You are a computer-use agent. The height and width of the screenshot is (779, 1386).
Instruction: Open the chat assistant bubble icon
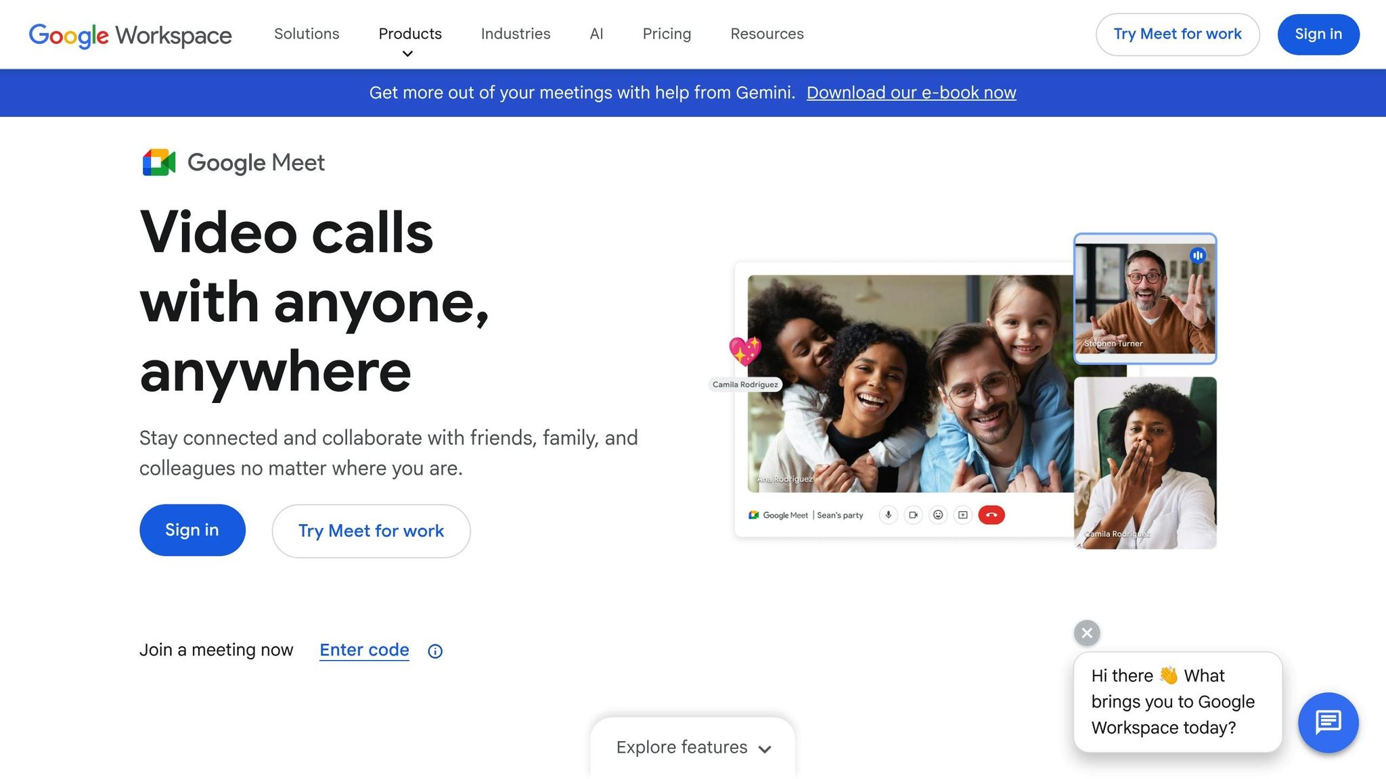[1328, 722]
